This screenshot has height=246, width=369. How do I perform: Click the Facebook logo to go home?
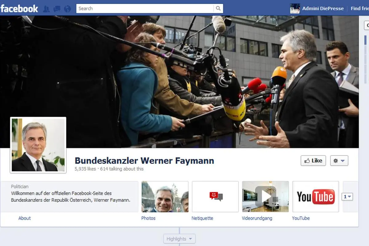19,8
